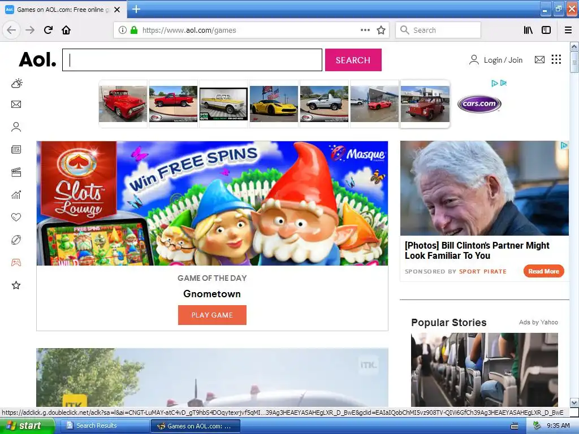Screen dimensions: 579x434
Task: Open the mail icon in AOL sidebar
Action: (x=16, y=105)
